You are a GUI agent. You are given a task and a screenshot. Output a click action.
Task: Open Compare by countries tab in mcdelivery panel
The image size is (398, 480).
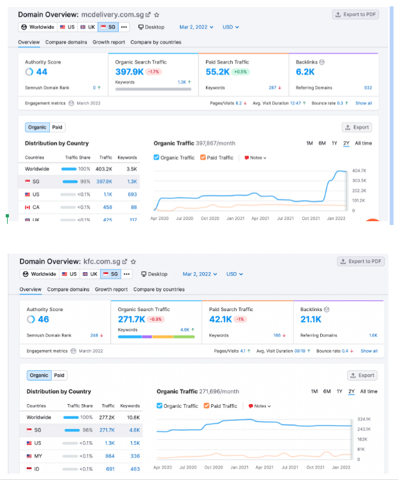click(156, 42)
